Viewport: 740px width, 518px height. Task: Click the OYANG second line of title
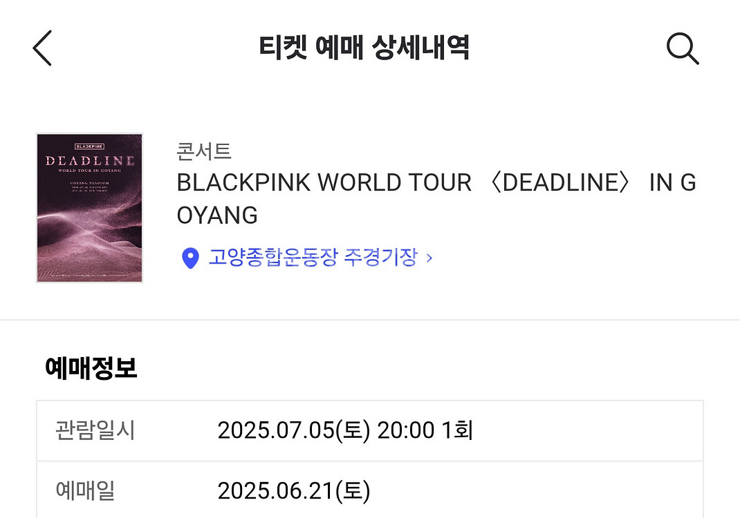pos(217,215)
